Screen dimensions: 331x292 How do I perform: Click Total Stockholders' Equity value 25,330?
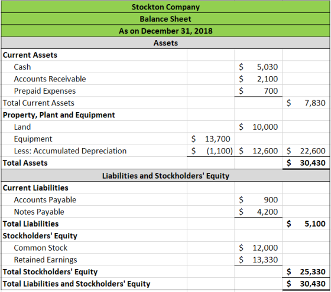point(313,272)
